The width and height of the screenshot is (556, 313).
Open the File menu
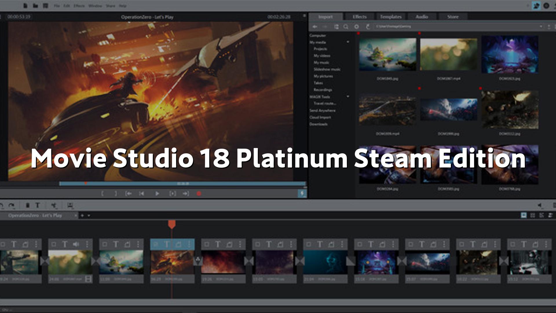coord(57,6)
